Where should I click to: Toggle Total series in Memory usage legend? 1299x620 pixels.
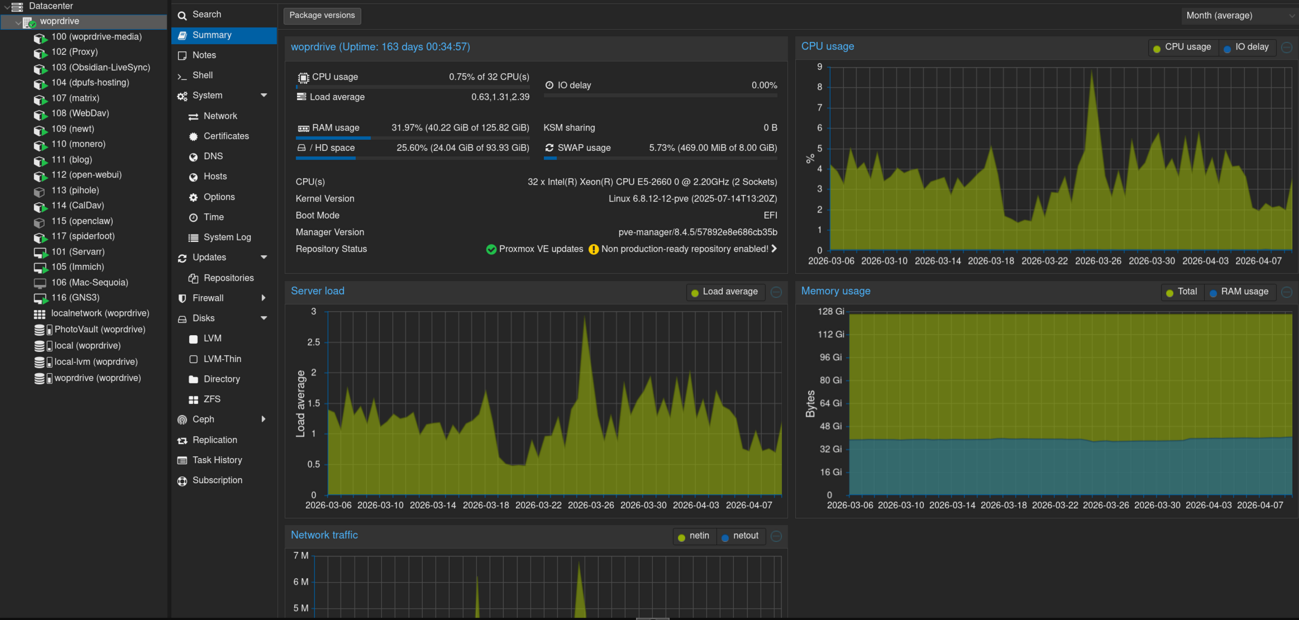[1182, 292]
